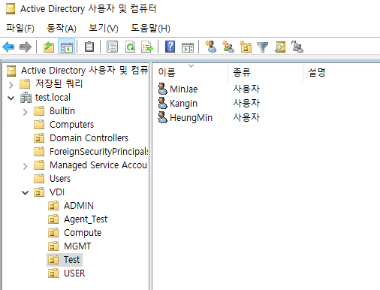Click the green Refresh toolbar icon
This screenshot has width=380, height=290.
coord(130,47)
